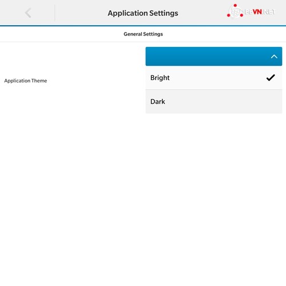Click the Dark text label

pyautogui.click(x=158, y=102)
